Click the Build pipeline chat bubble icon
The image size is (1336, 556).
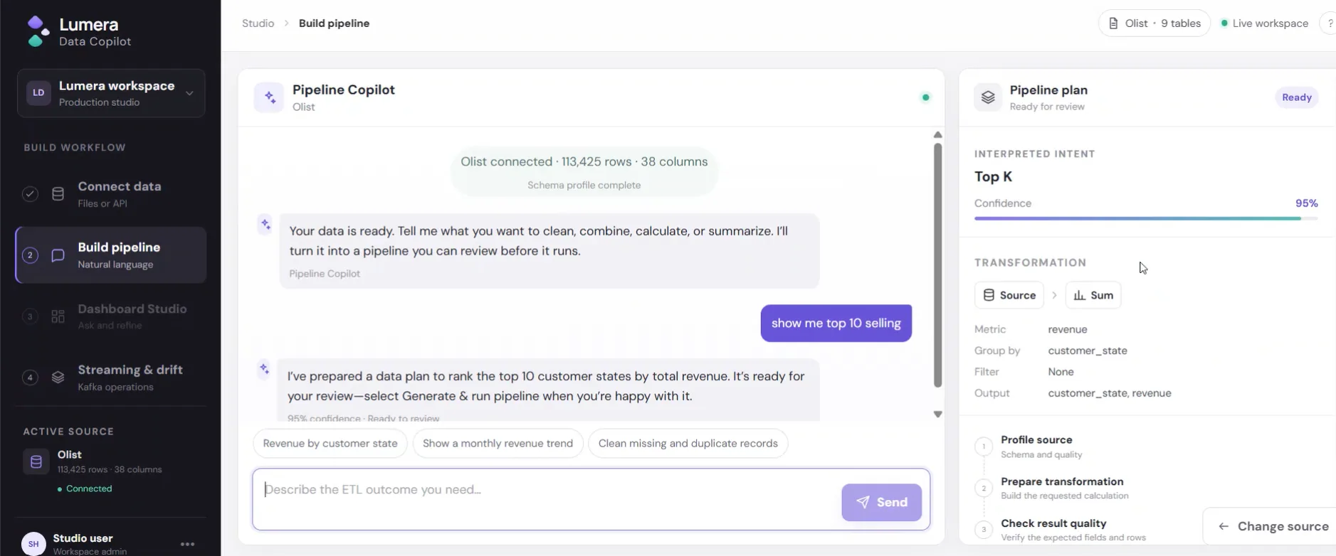[x=58, y=255]
